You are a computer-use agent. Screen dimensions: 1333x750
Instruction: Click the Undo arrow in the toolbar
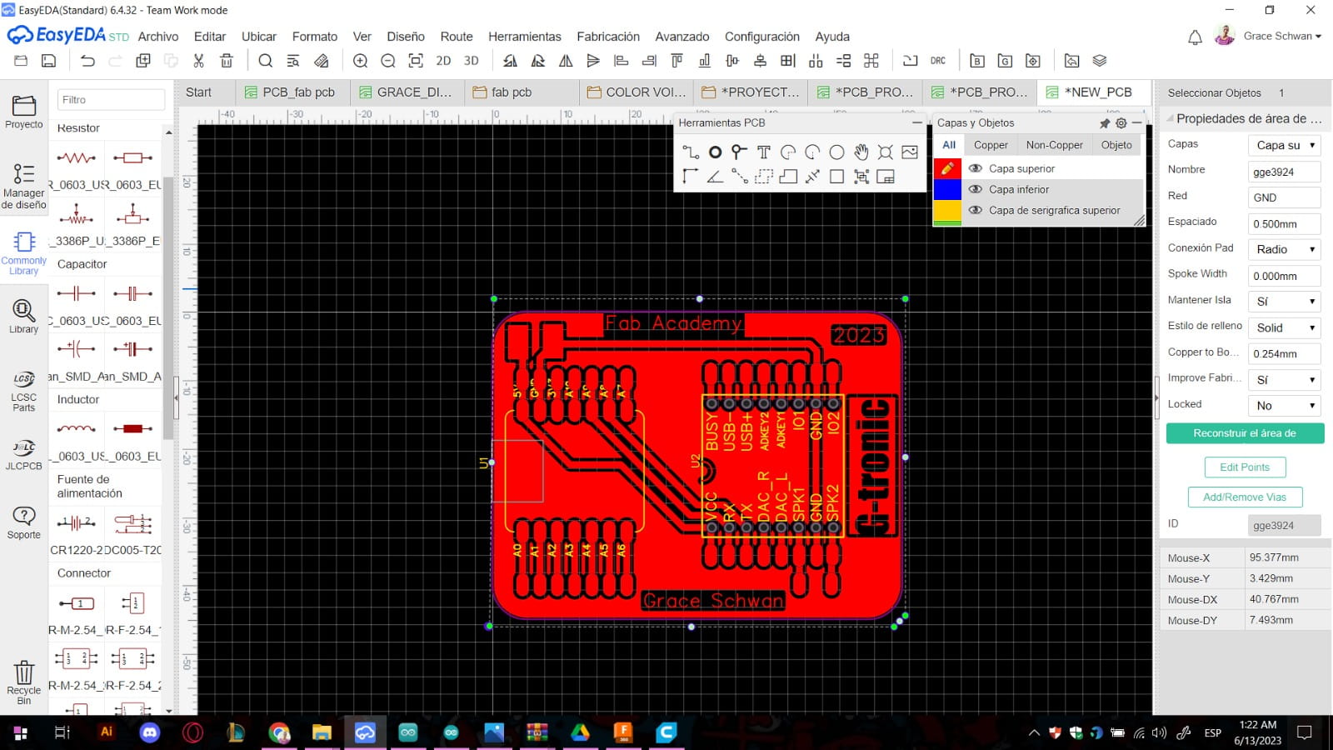(x=87, y=61)
